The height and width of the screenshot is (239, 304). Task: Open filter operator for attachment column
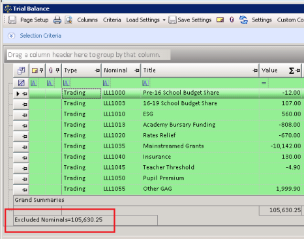coord(50,83)
